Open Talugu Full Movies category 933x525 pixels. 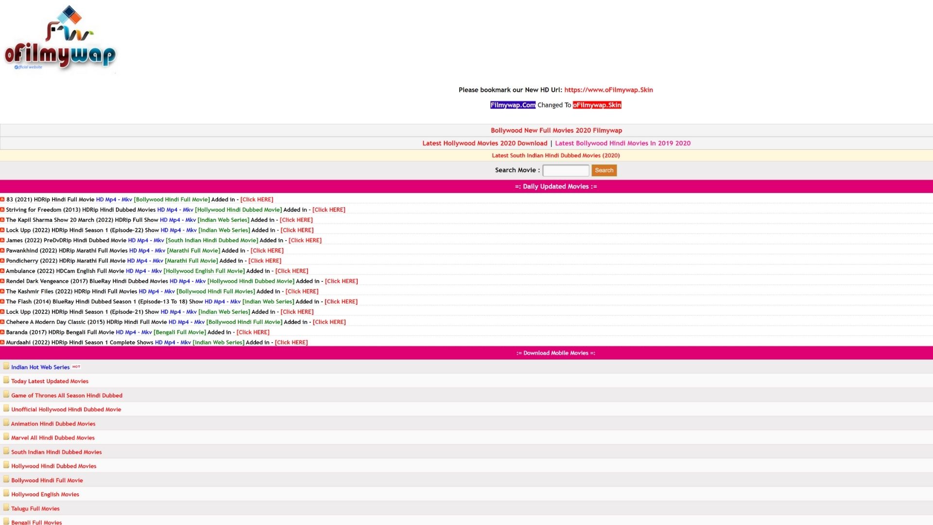pyautogui.click(x=35, y=508)
